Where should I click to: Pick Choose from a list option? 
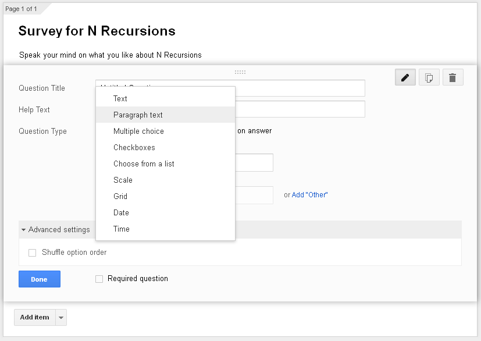click(143, 164)
